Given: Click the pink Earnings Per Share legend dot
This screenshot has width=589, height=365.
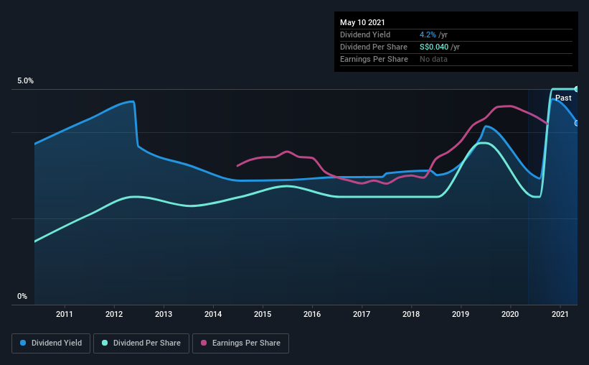Looking at the screenshot, I should pos(204,343).
